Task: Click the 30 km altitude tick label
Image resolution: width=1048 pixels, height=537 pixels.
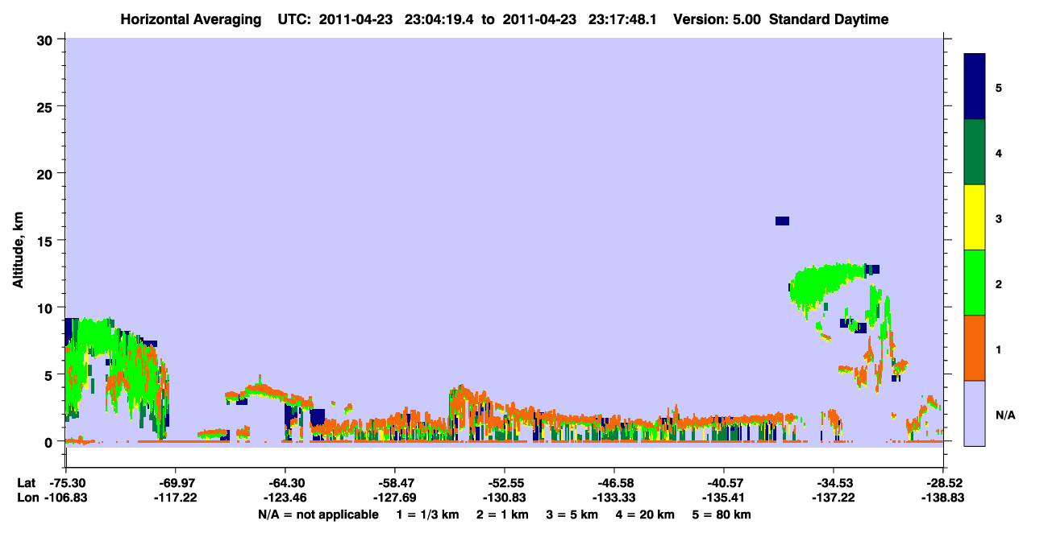Action: 47,40
